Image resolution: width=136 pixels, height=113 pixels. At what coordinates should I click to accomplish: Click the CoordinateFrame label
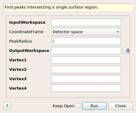[x=26, y=32]
